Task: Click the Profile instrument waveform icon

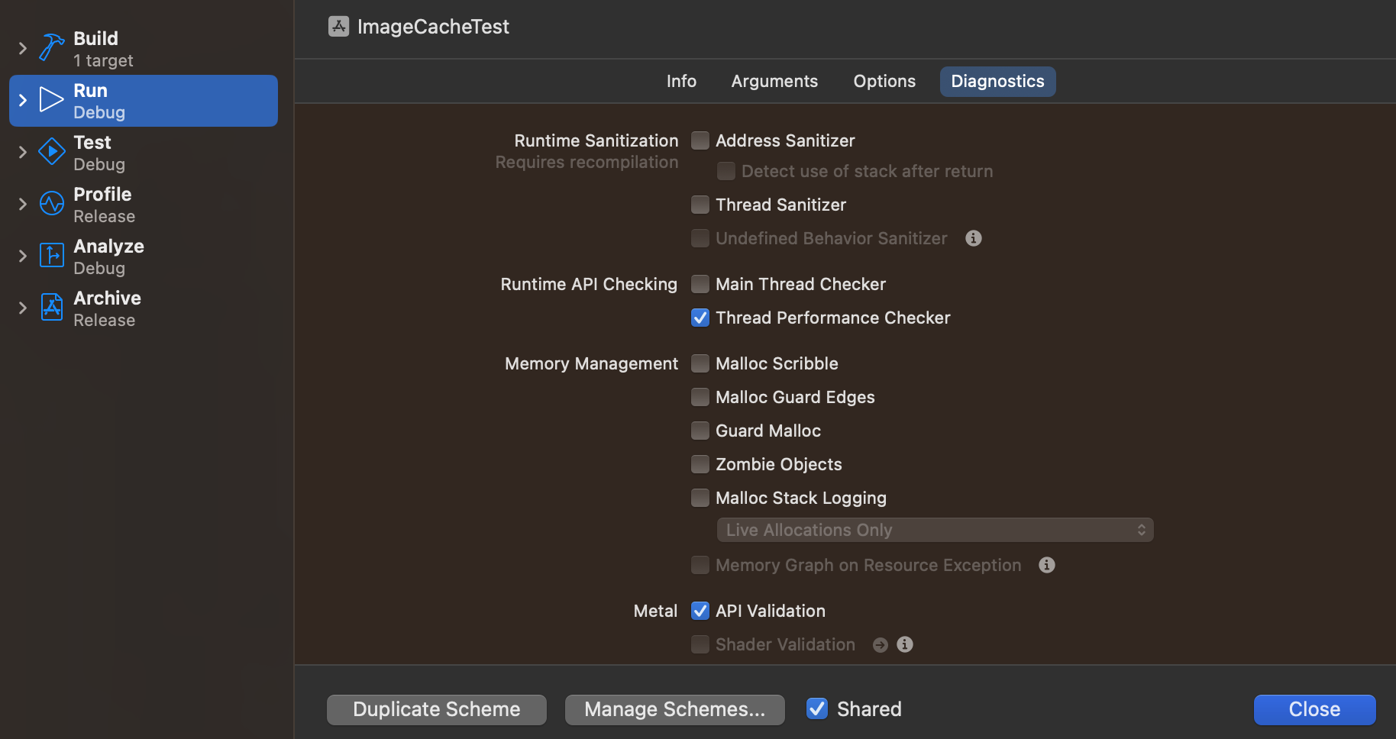Action: [x=51, y=204]
